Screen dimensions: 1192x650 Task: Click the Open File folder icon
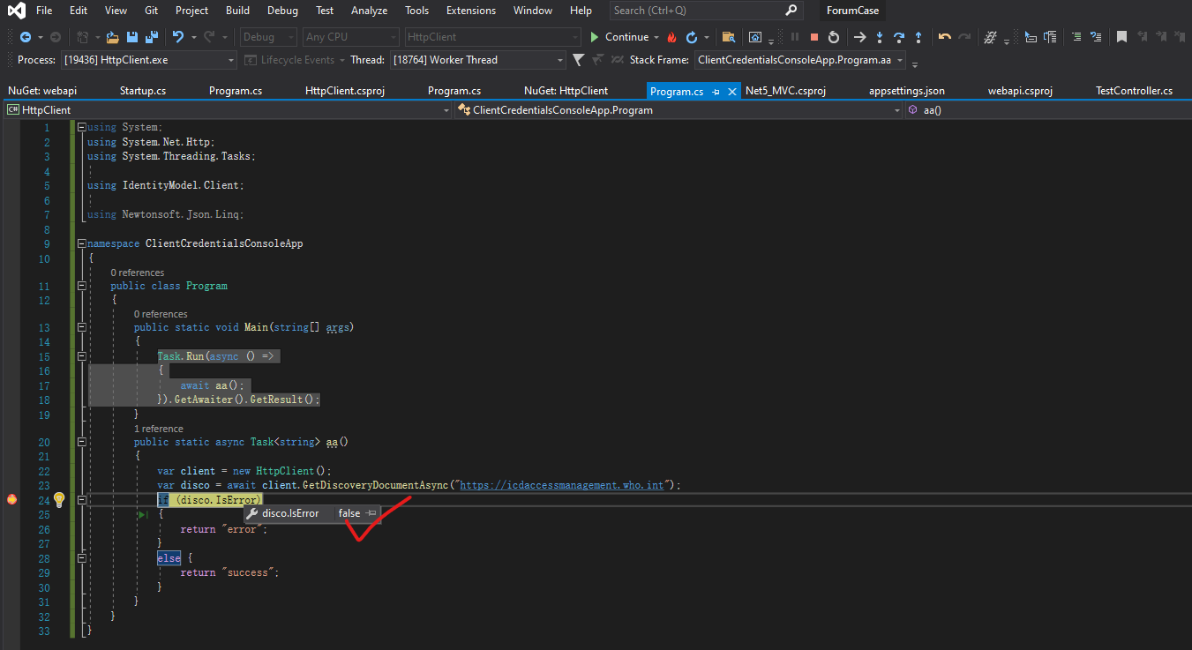(112, 37)
